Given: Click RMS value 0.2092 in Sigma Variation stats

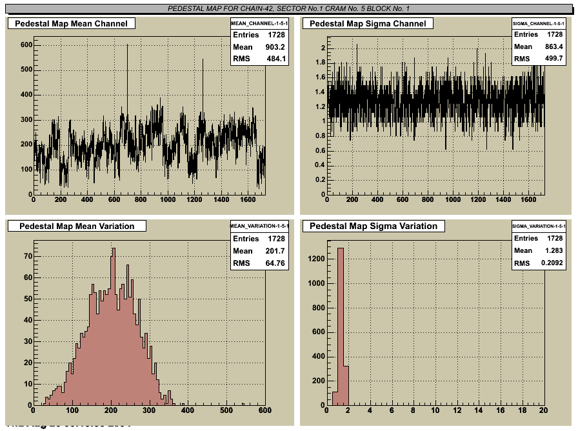Looking at the screenshot, I should pyautogui.click(x=552, y=263).
